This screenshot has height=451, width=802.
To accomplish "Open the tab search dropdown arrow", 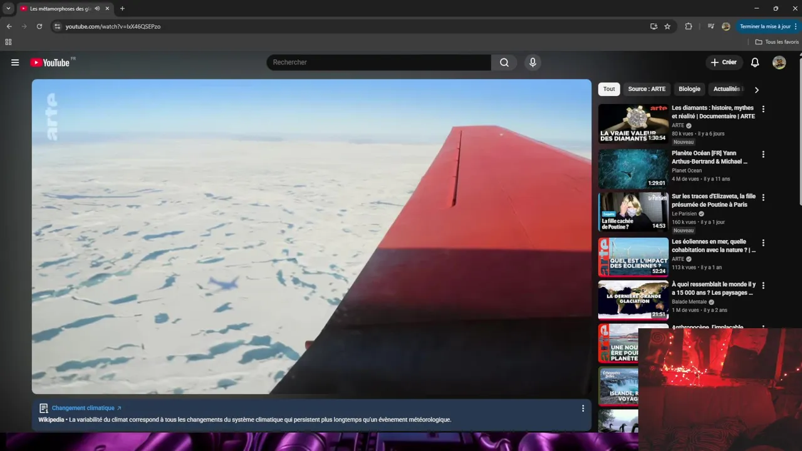I will pyautogui.click(x=8, y=9).
